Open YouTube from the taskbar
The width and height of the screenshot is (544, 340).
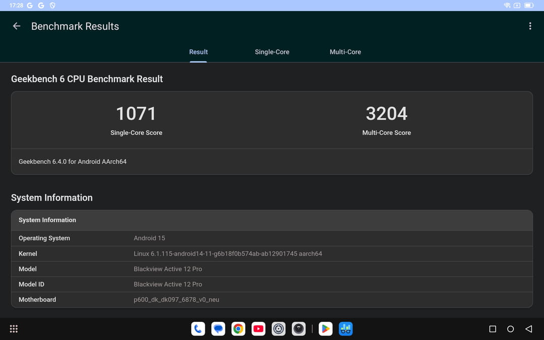pyautogui.click(x=258, y=329)
